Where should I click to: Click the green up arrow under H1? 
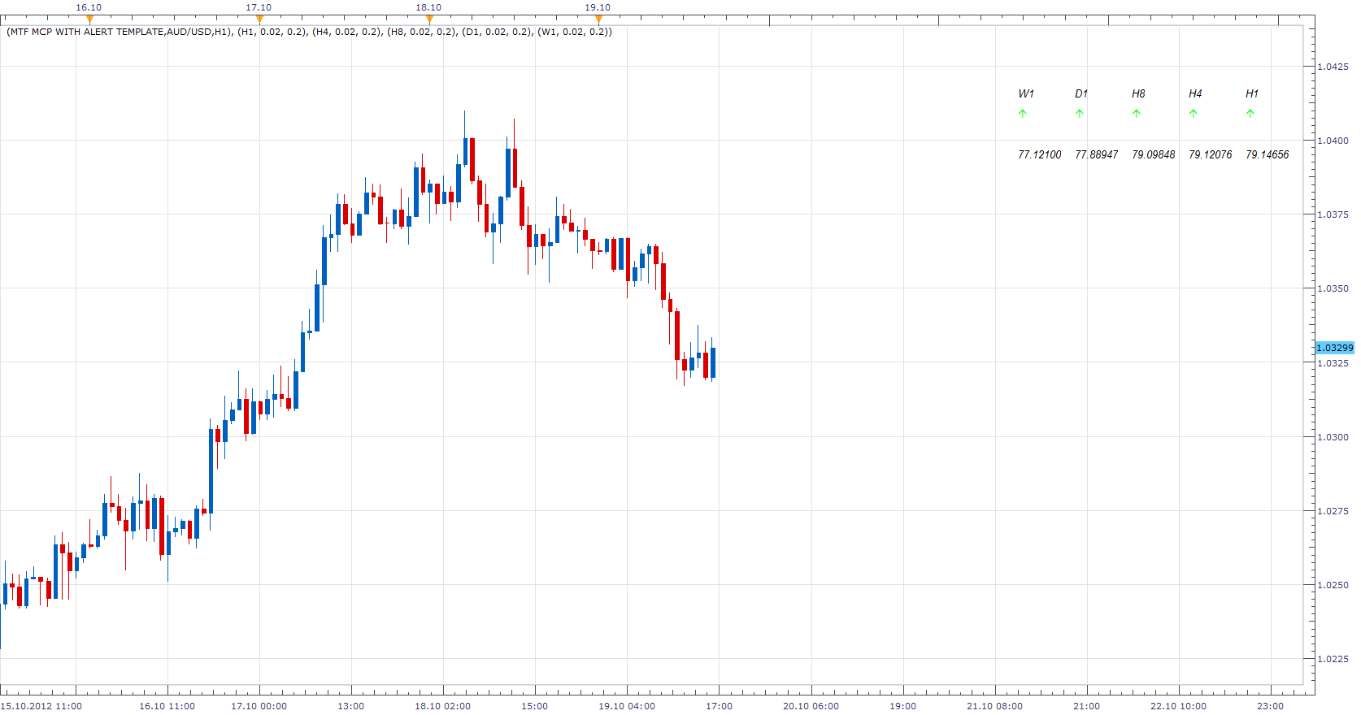click(1250, 114)
